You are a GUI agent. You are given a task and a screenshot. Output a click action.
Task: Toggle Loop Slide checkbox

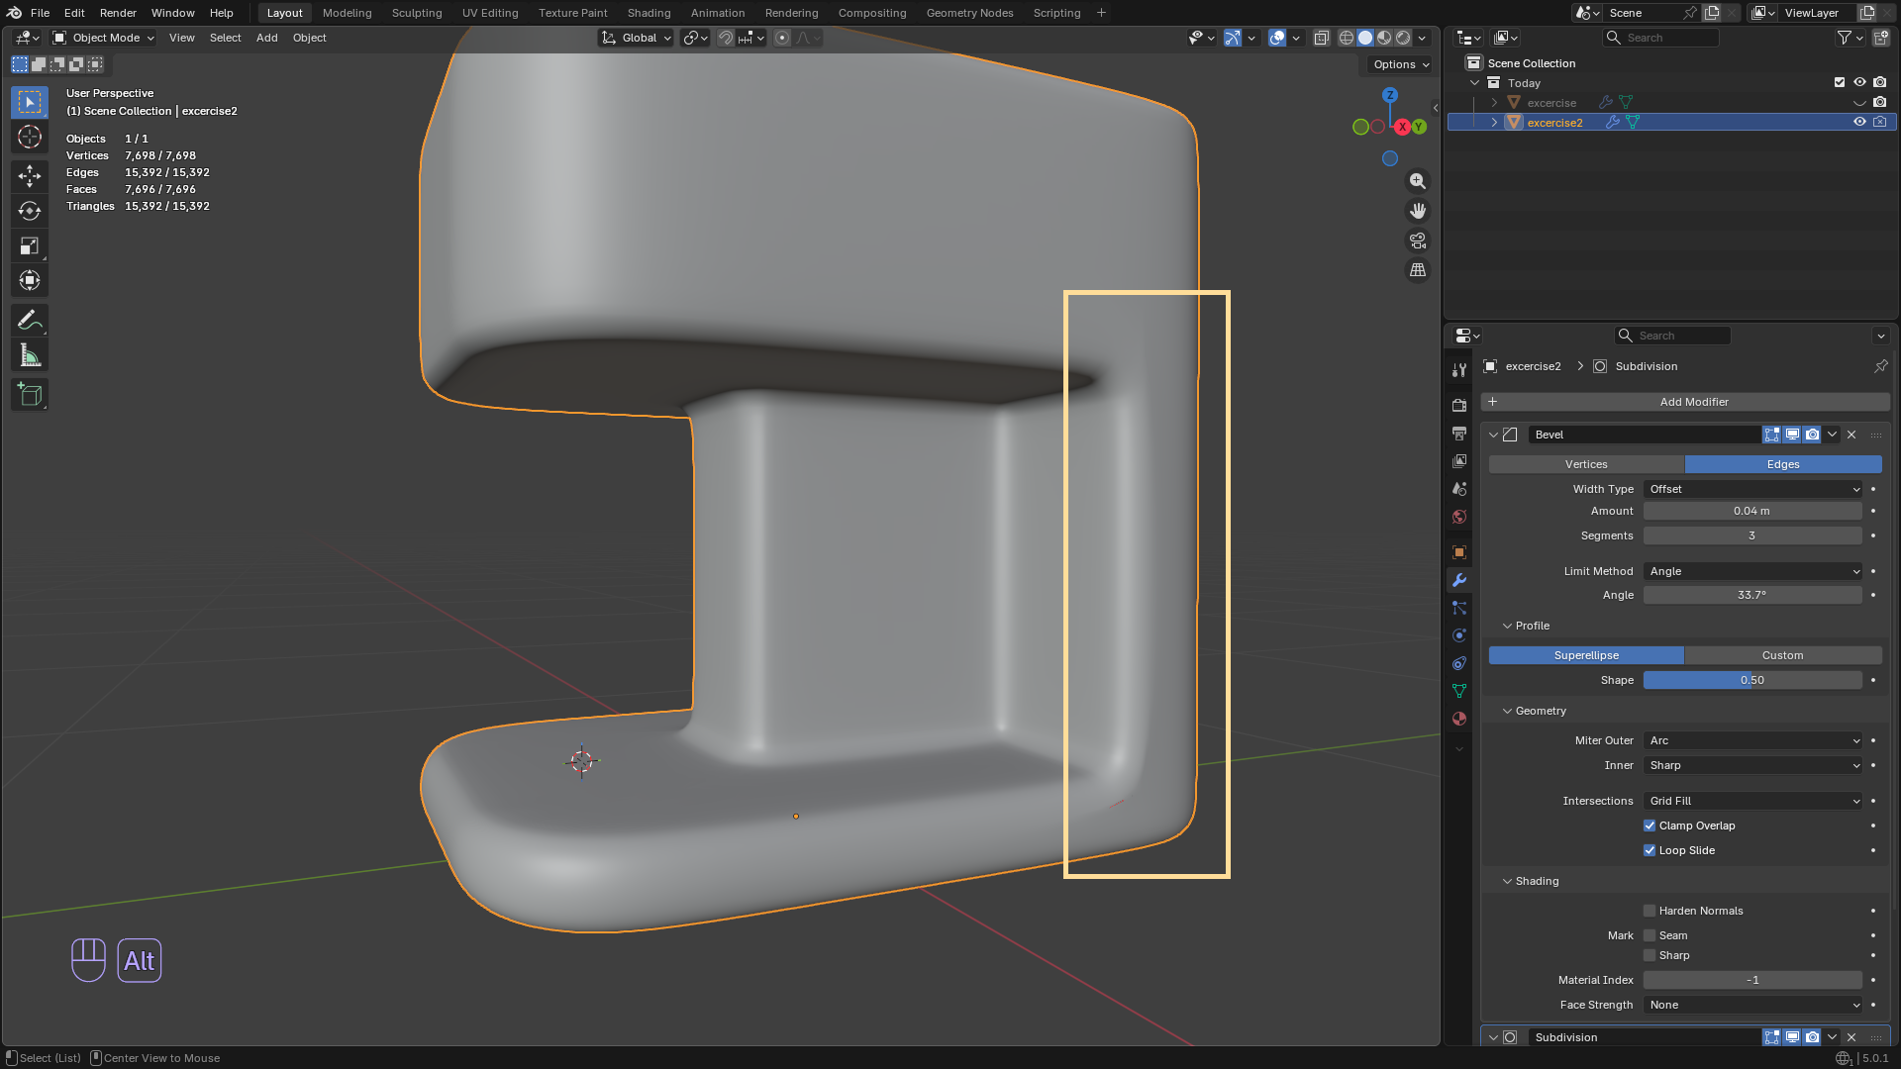[x=1650, y=850]
